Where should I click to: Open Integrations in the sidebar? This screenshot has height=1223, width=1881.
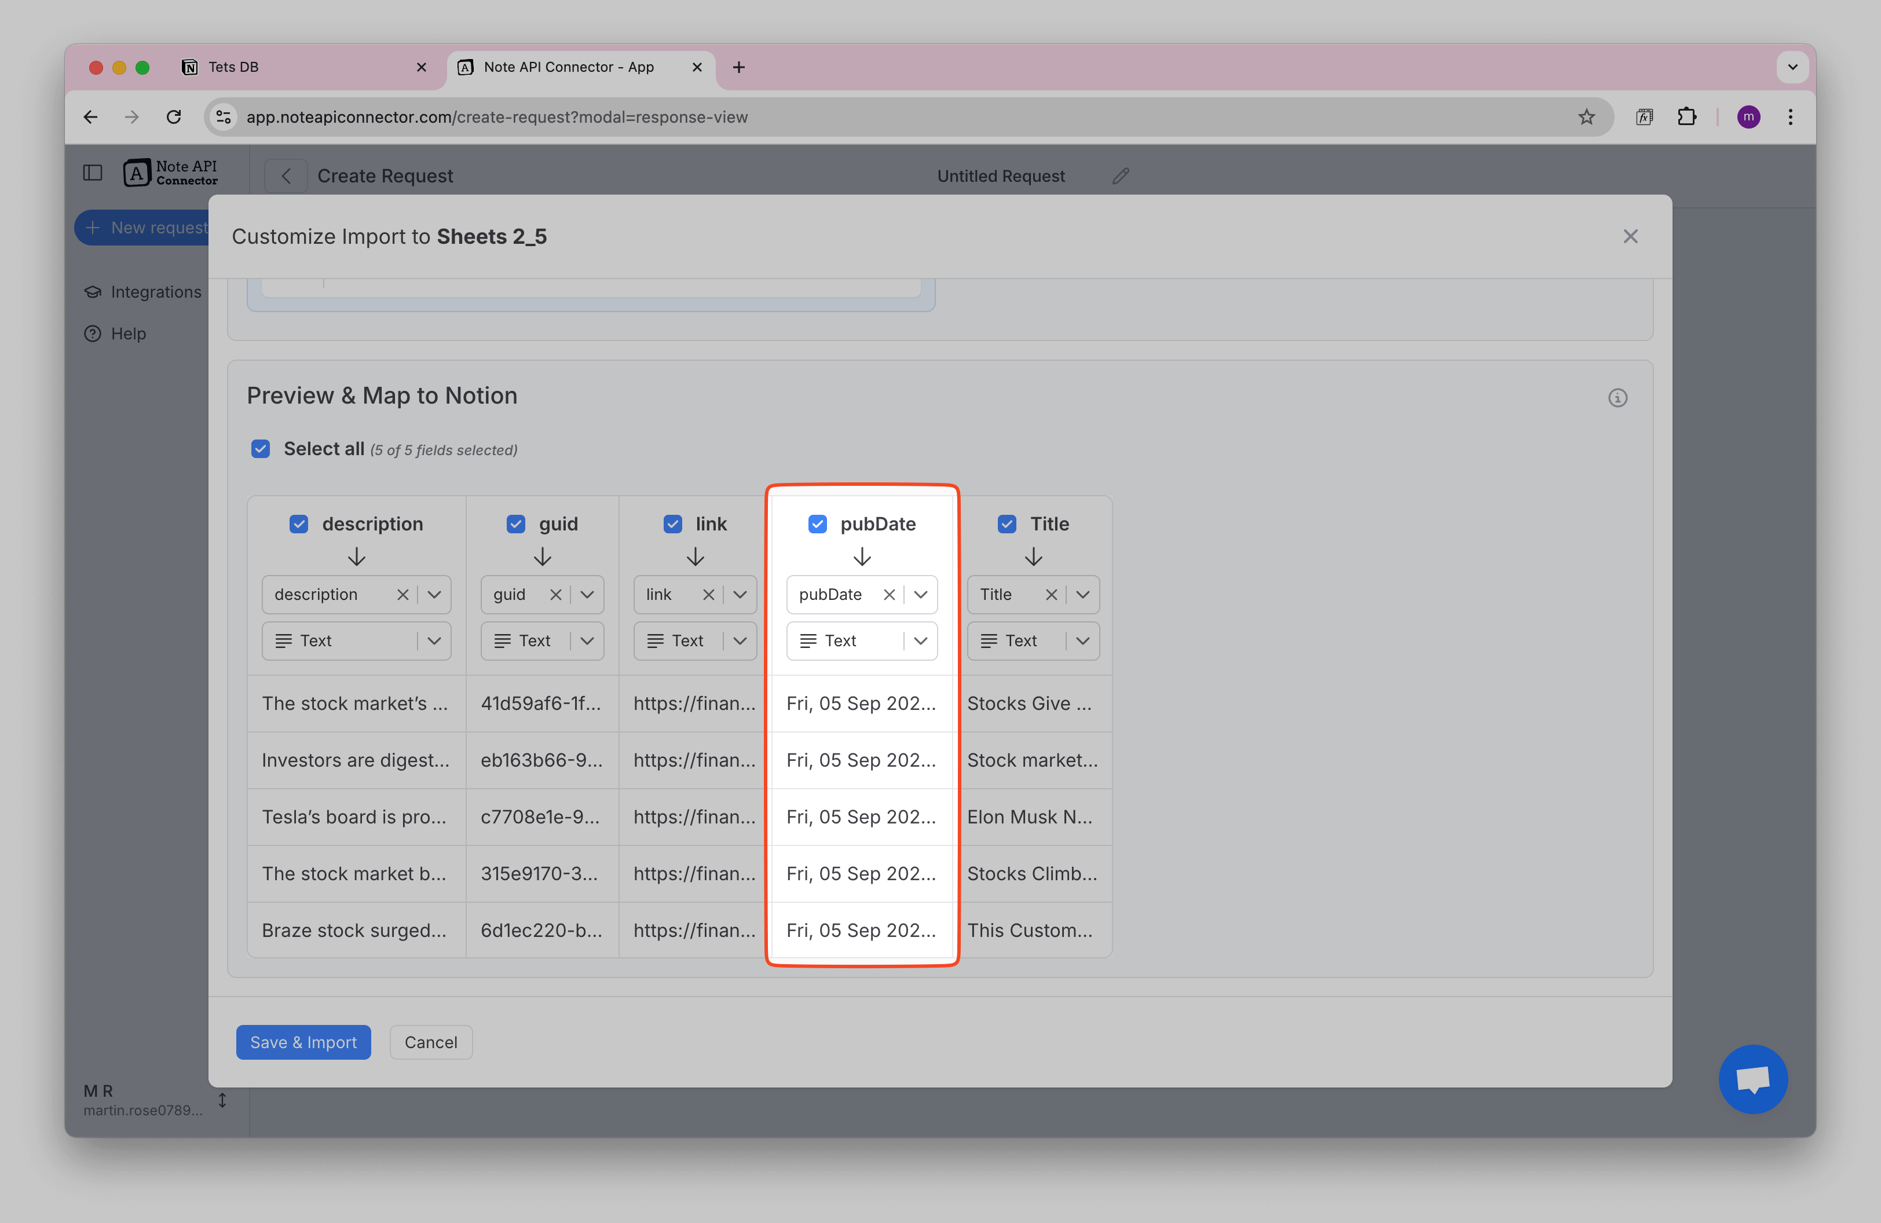pos(156,291)
